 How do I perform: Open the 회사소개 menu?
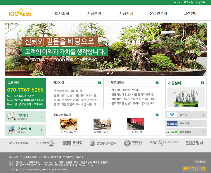coord(62,13)
